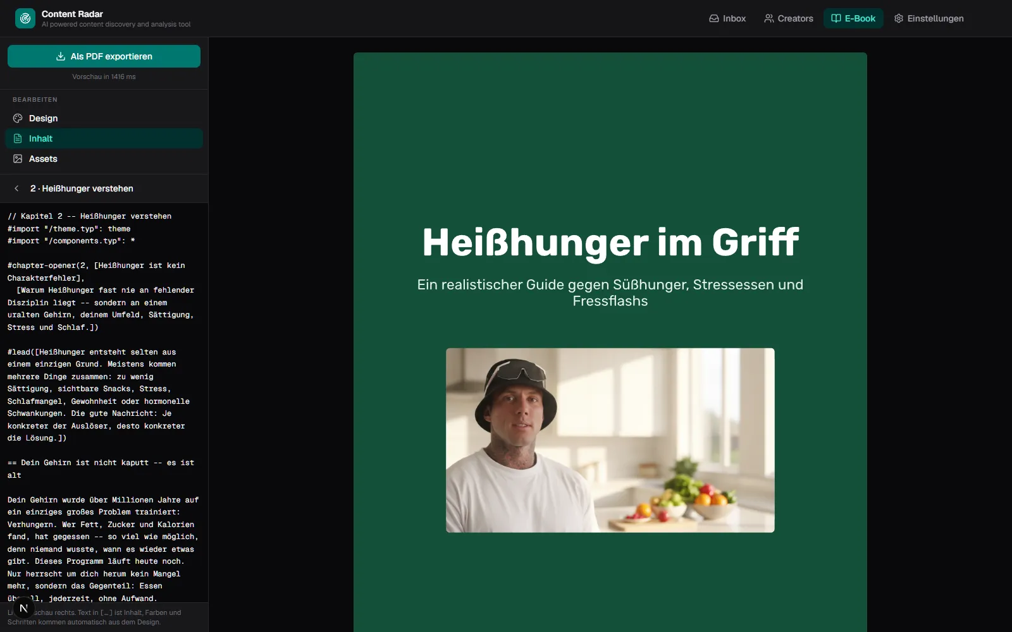Click the '#chapter-opener(2,' code line
1012x632 pixels.
tap(96, 265)
